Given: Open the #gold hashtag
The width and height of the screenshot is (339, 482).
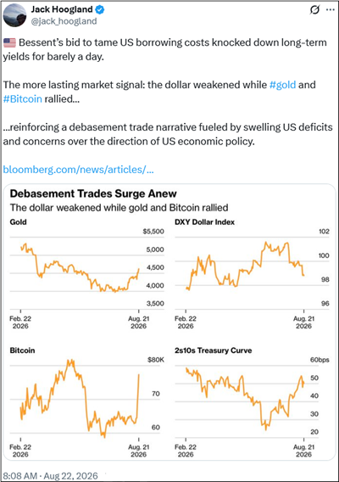Looking at the screenshot, I should [282, 85].
